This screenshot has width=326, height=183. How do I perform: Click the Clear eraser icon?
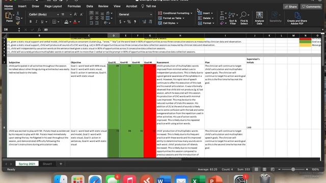222,23
